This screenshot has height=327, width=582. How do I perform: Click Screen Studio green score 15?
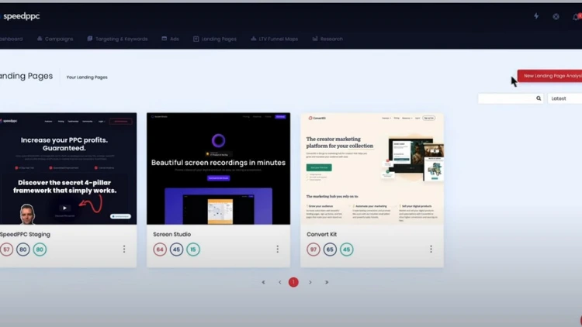[193, 250]
